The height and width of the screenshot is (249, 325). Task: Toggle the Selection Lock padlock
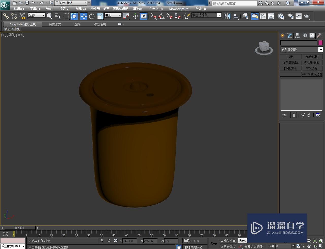click(109, 241)
